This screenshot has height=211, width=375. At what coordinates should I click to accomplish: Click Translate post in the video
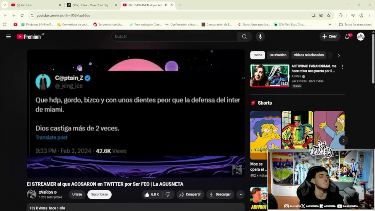(x=51, y=137)
